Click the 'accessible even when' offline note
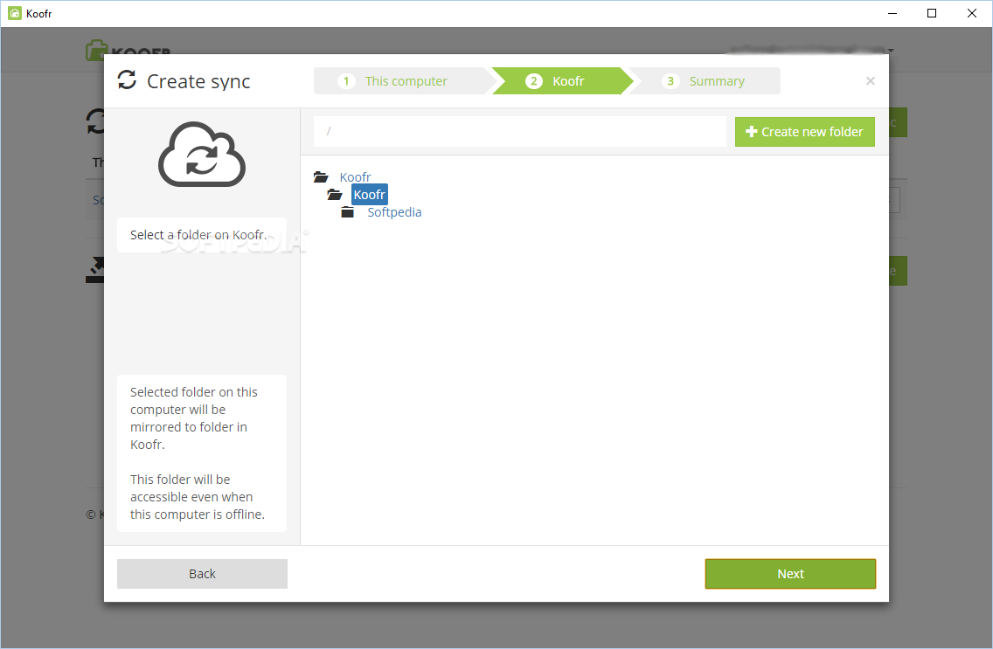The image size is (993, 649). click(x=198, y=497)
